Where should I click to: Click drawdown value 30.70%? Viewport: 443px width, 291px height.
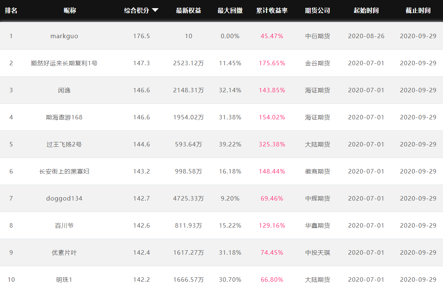click(230, 280)
